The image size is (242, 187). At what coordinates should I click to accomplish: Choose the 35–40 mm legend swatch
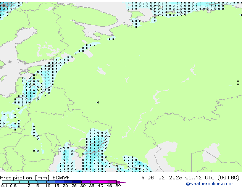pos(95,182)
